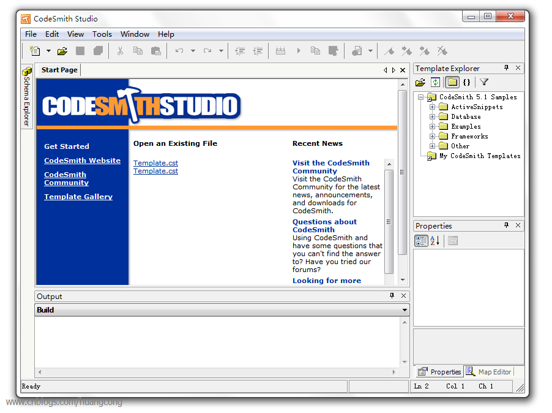Open the Tools menu
This screenshot has width=552, height=413.
point(102,34)
